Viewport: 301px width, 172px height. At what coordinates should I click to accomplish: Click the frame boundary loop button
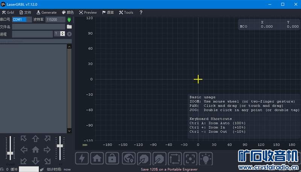175,158
